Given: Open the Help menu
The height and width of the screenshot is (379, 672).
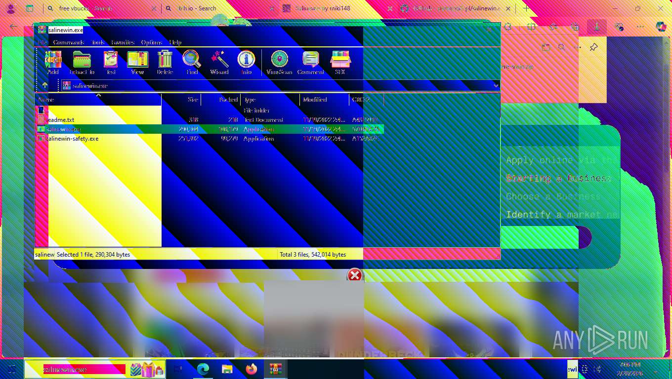Looking at the screenshot, I should 175,42.
